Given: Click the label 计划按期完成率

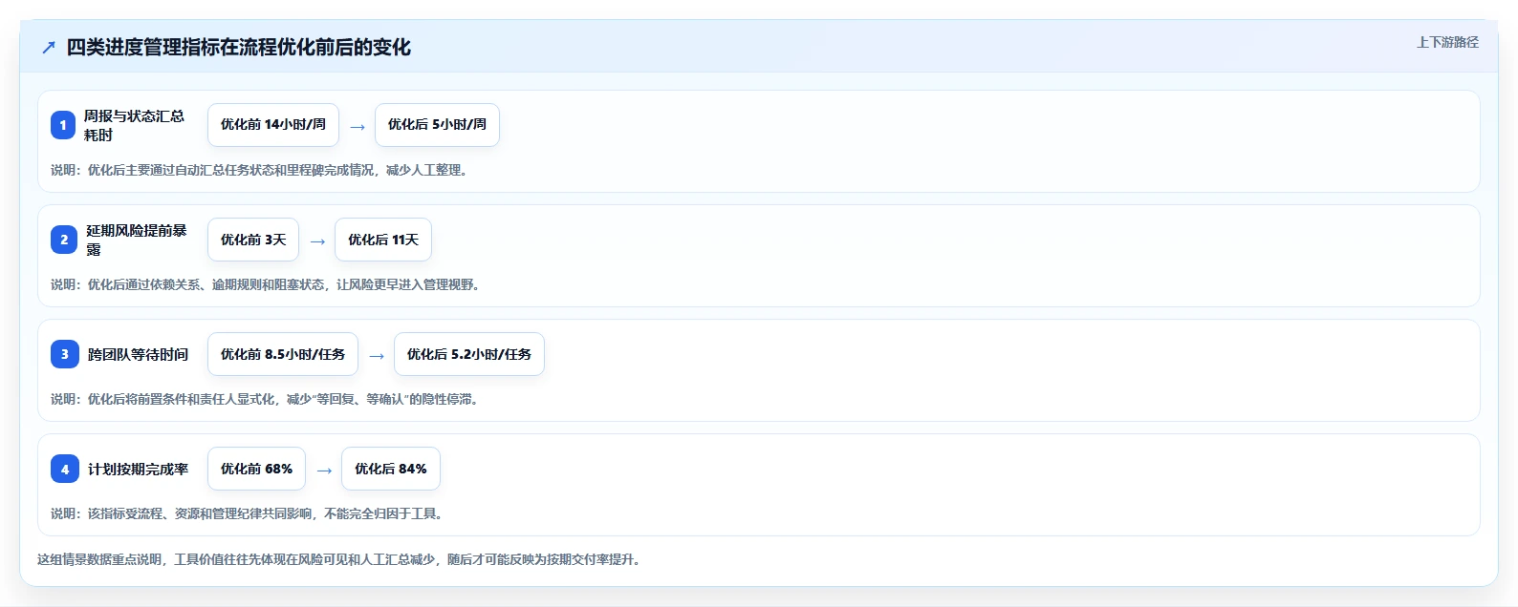Looking at the screenshot, I should (139, 469).
